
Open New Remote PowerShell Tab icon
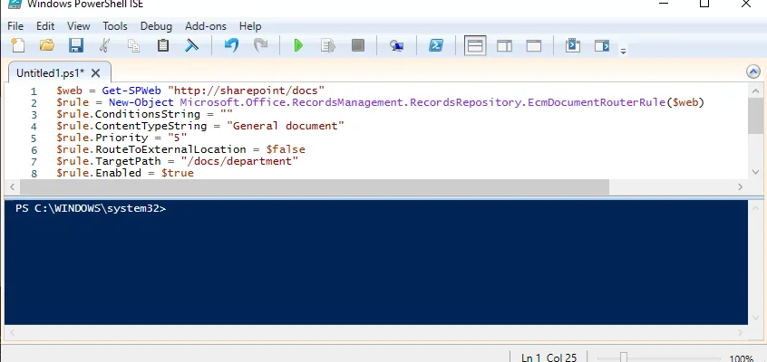397,46
